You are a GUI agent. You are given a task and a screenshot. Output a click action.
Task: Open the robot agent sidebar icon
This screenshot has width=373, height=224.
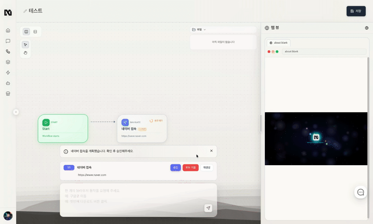(8, 83)
